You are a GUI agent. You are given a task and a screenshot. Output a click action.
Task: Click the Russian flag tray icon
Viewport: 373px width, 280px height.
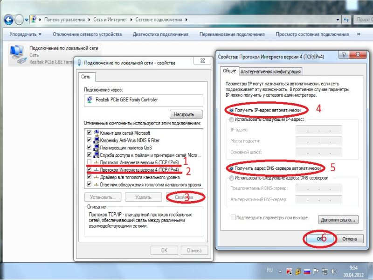(307, 271)
